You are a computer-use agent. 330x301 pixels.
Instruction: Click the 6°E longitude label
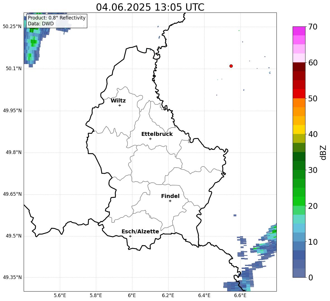coord(132,295)
